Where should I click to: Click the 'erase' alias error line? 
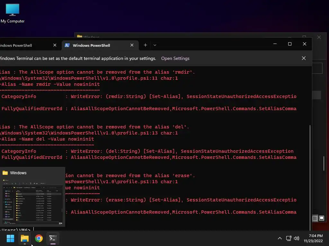(x=130, y=176)
